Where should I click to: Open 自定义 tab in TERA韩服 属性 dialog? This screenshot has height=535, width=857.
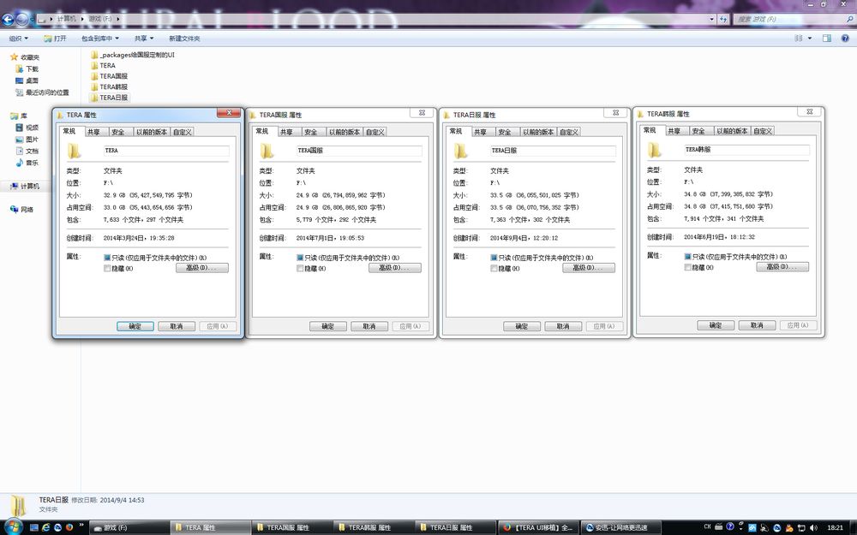coord(763,131)
